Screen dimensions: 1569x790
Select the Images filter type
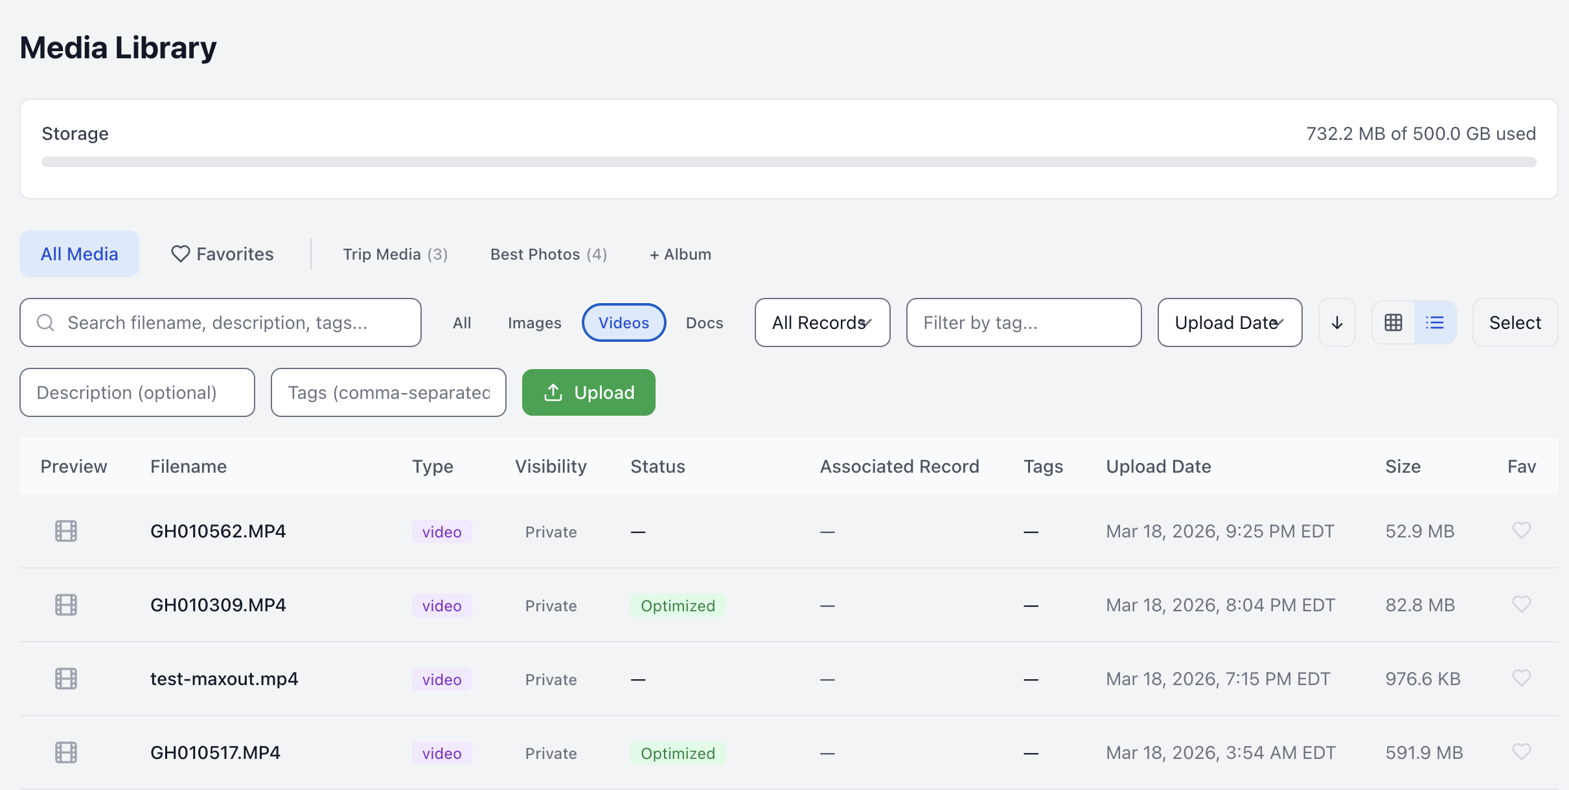(534, 322)
